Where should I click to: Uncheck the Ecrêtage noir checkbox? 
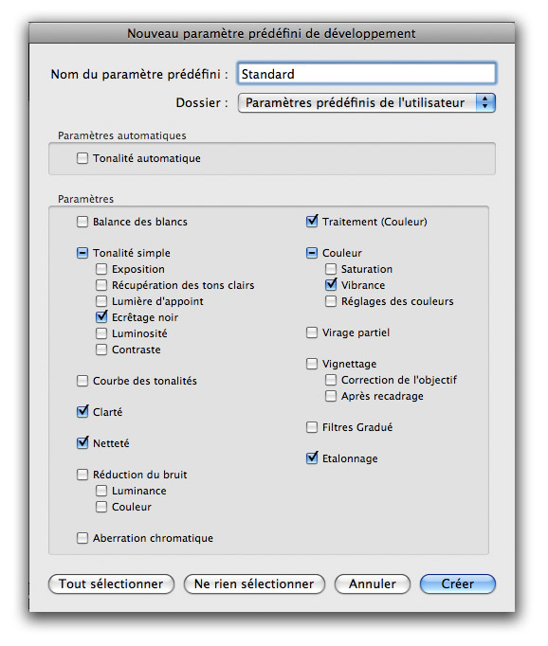101,316
